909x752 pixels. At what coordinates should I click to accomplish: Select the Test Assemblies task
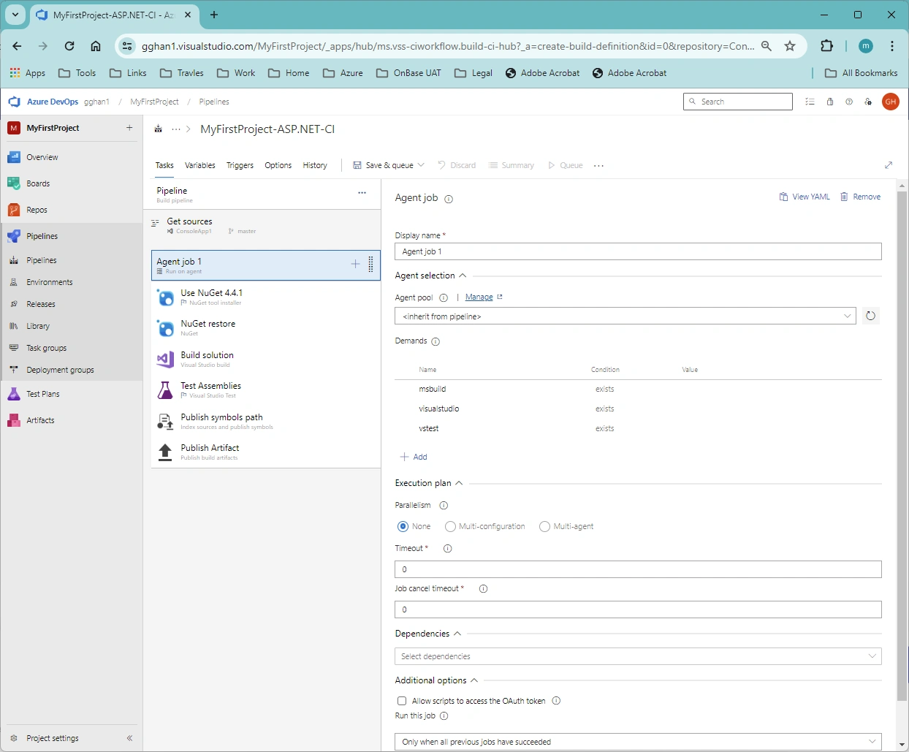[x=266, y=390]
